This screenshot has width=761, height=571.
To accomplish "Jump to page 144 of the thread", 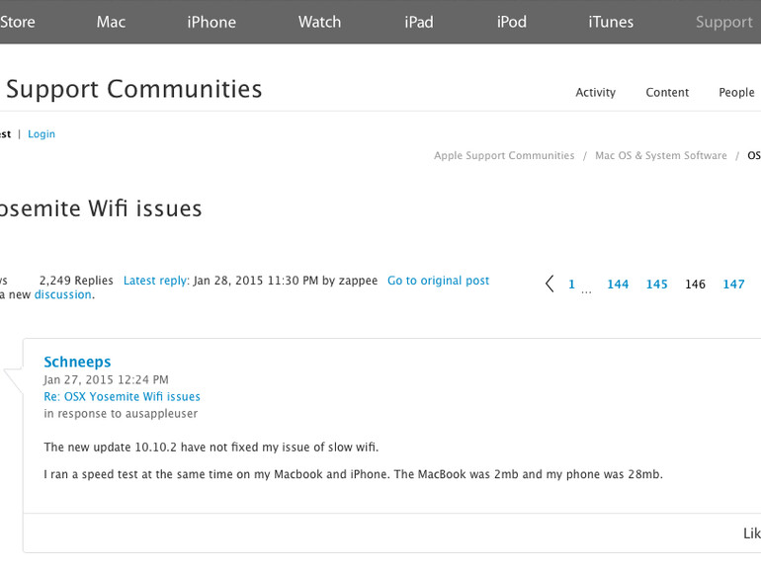I will pyautogui.click(x=618, y=285).
